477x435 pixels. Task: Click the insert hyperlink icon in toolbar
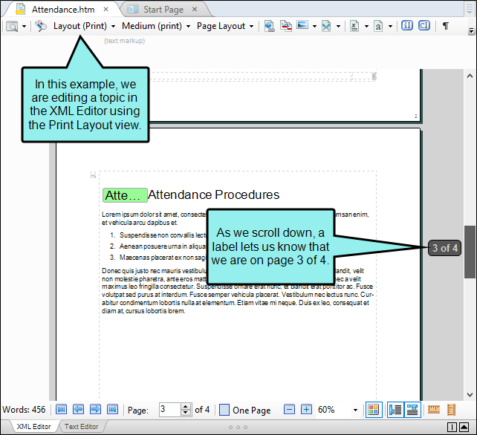[x=269, y=26]
